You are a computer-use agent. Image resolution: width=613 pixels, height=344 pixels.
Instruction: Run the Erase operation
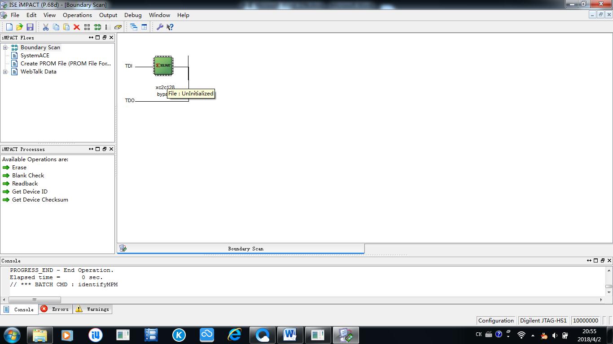(19, 168)
